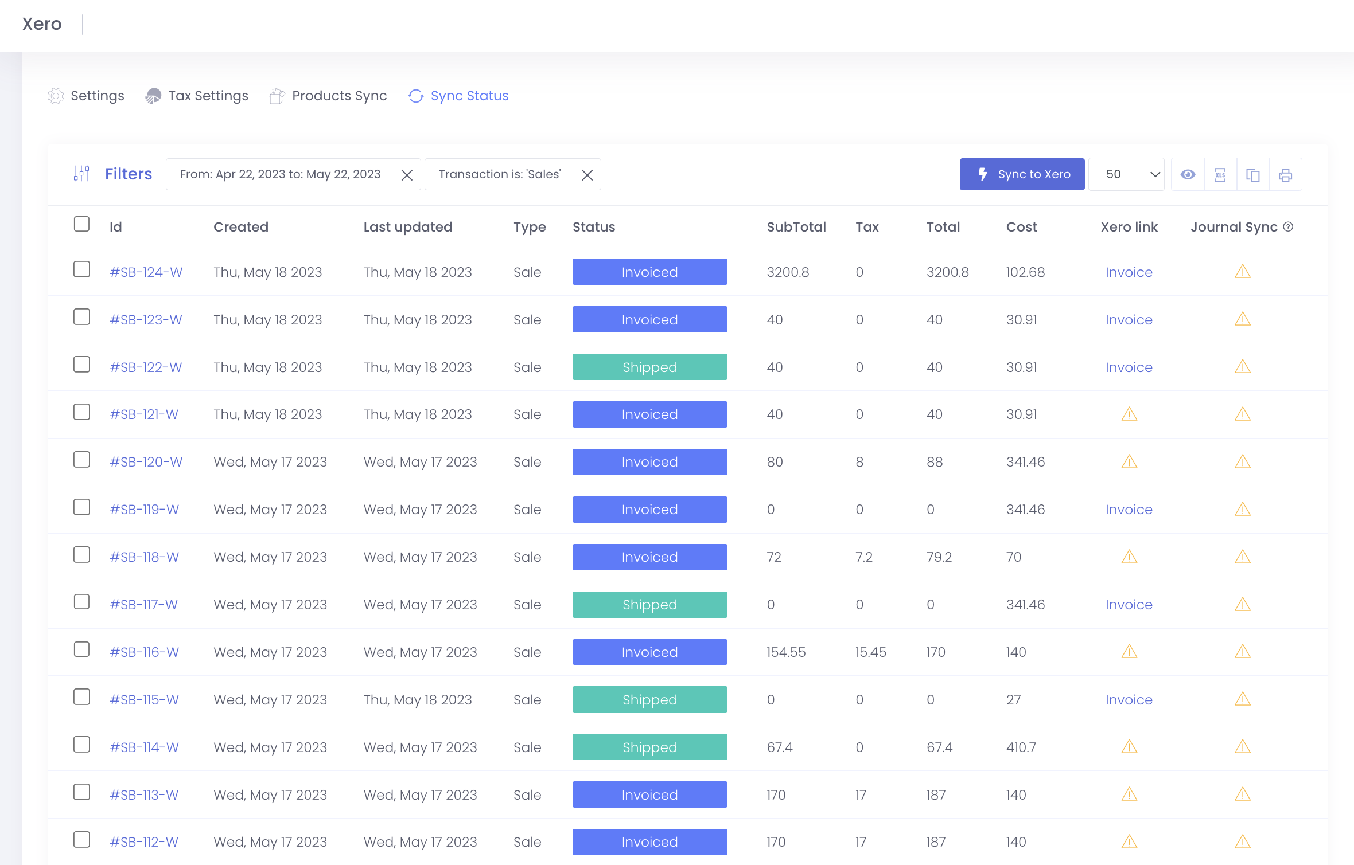Click journal sync warning for #SB-117-W
This screenshot has width=1354, height=865.
tap(1243, 604)
